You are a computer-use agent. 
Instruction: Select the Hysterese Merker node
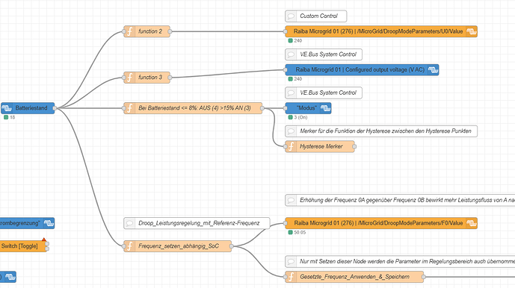pos(320,146)
